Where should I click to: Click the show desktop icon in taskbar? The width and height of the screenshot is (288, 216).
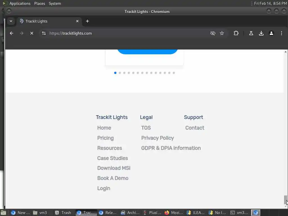[3, 213]
